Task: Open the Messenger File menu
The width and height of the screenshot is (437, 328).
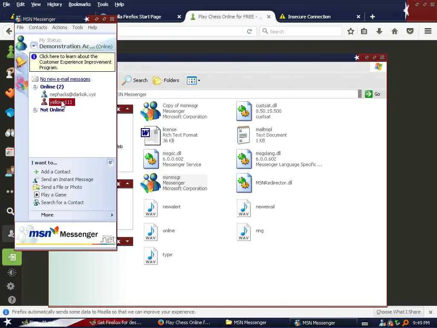Action: coord(20,27)
